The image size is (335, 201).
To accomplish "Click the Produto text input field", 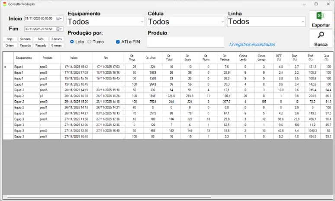I will [185, 42].
